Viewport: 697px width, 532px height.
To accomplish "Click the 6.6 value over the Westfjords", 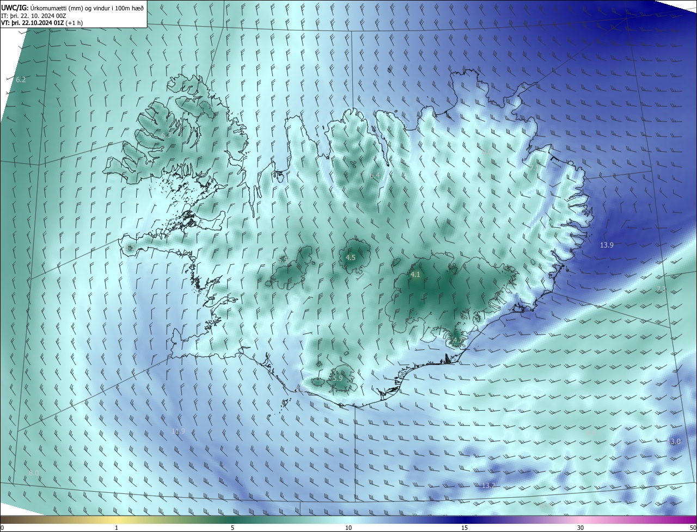I will coord(166,134).
